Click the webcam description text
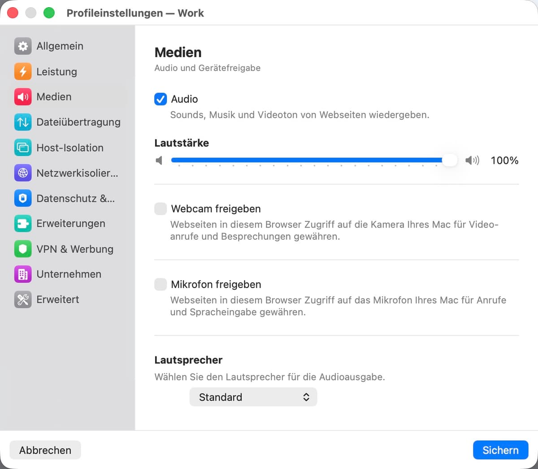538x469 pixels. click(334, 230)
